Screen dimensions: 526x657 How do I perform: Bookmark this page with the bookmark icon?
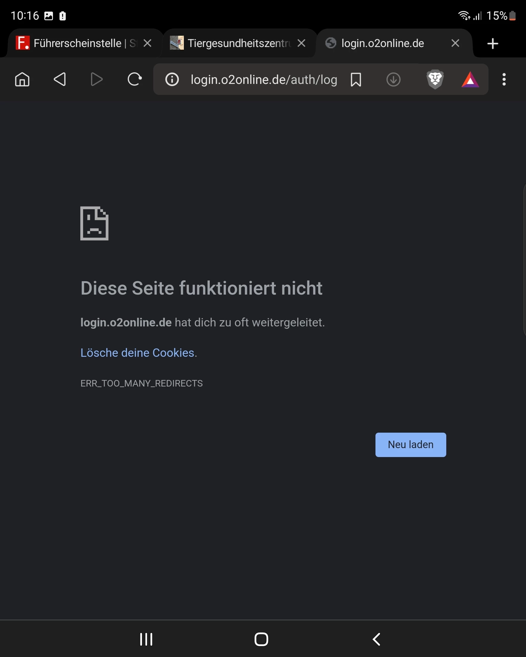point(356,79)
